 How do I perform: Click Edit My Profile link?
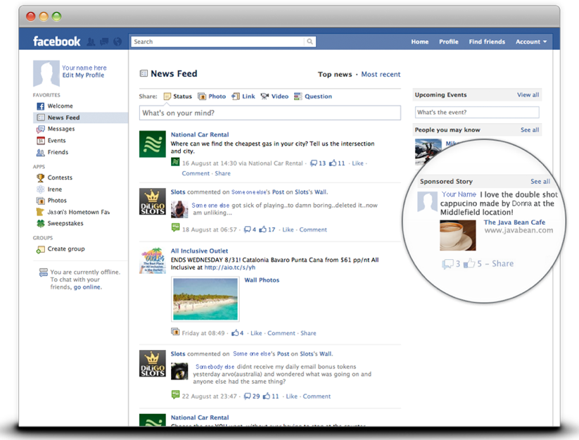point(83,75)
